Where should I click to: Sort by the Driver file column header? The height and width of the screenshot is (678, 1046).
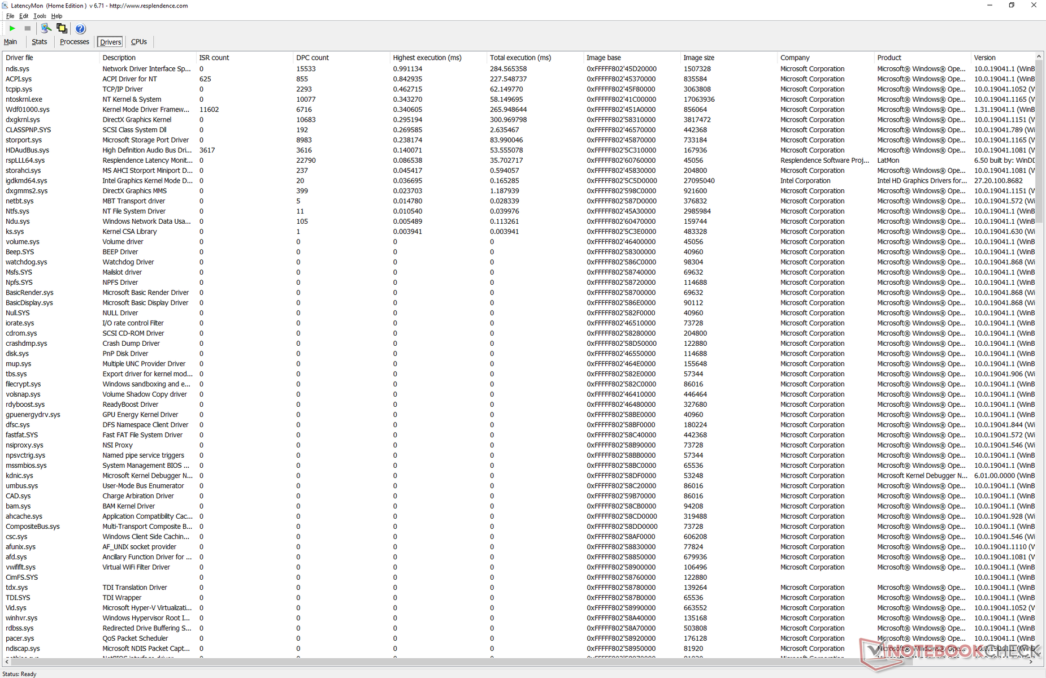pyautogui.click(x=51, y=58)
